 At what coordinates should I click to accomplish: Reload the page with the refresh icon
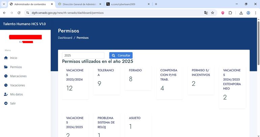pyautogui.click(x=19, y=13)
